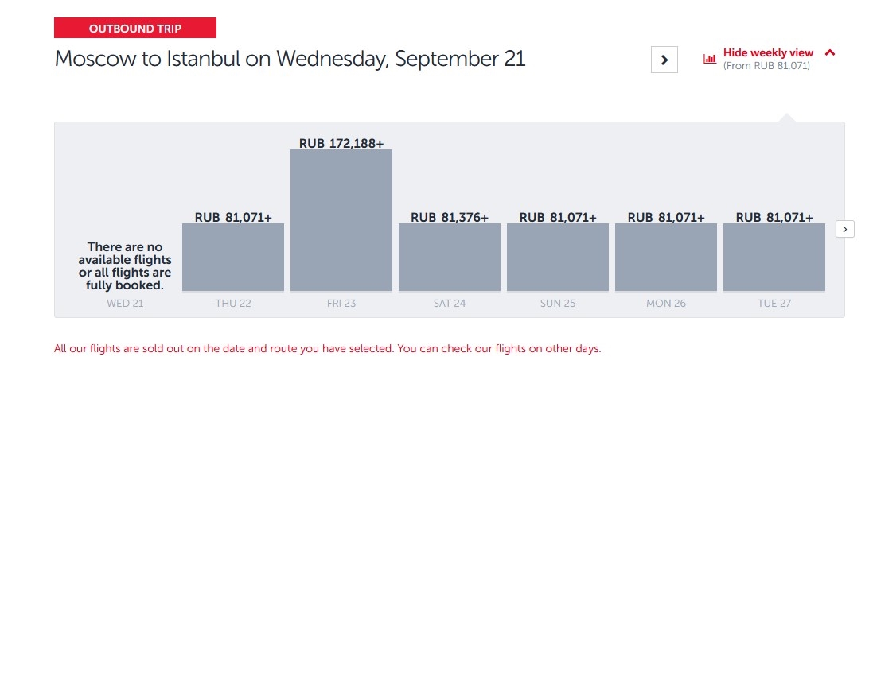Click the RUB 81,376+ price label
This screenshot has width=873, height=686.
point(450,217)
